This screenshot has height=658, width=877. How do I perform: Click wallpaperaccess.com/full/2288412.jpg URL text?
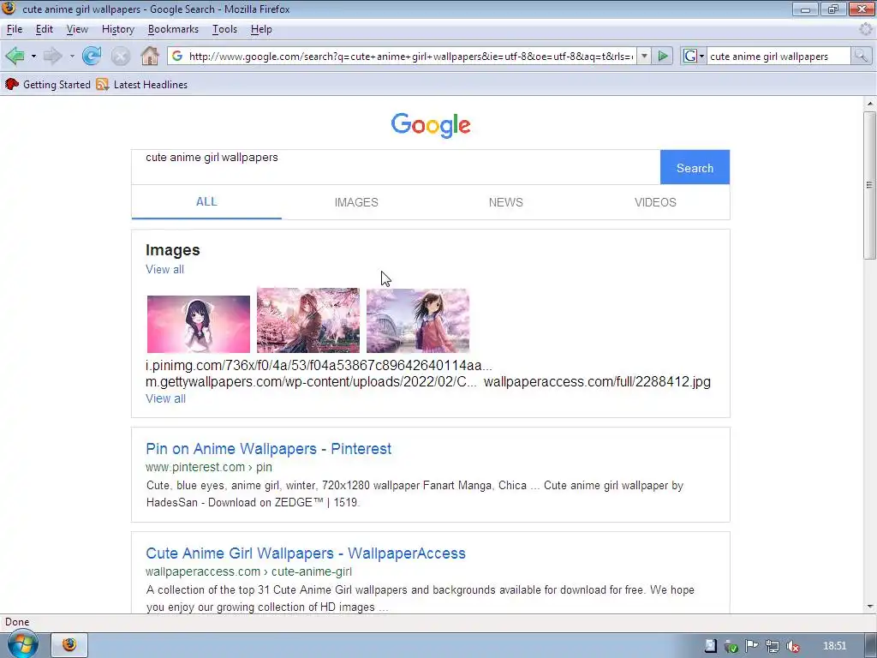click(x=597, y=381)
